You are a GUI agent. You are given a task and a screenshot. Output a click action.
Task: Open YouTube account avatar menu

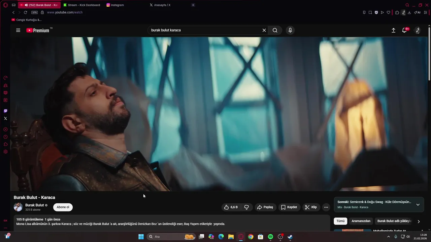click(418, 30)
